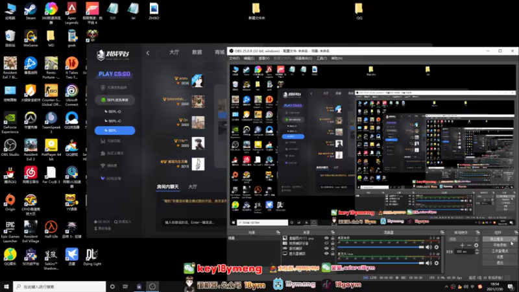Image resolution: width=519 pixels, height=292 pixels.
Task: Open Steam desktop shortcut
Action: [x=30, y=11]
